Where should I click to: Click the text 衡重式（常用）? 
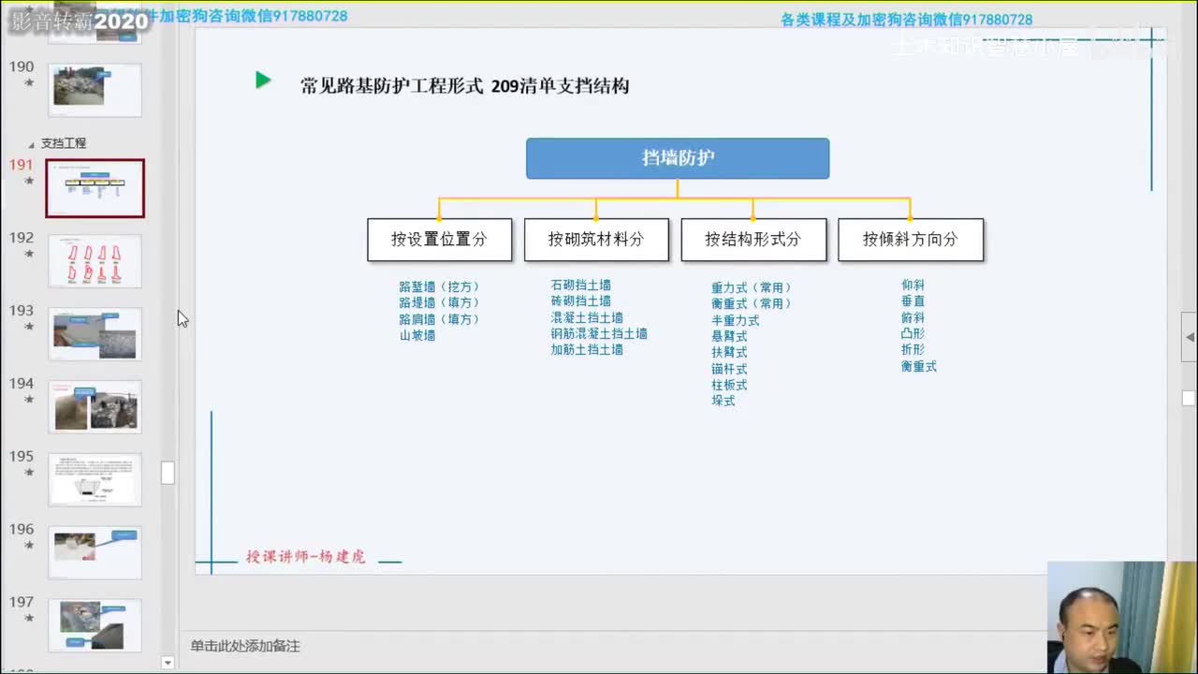[x=752, y=303]
